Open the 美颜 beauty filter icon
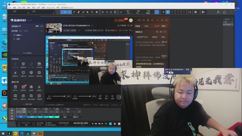 click(100, 97)
